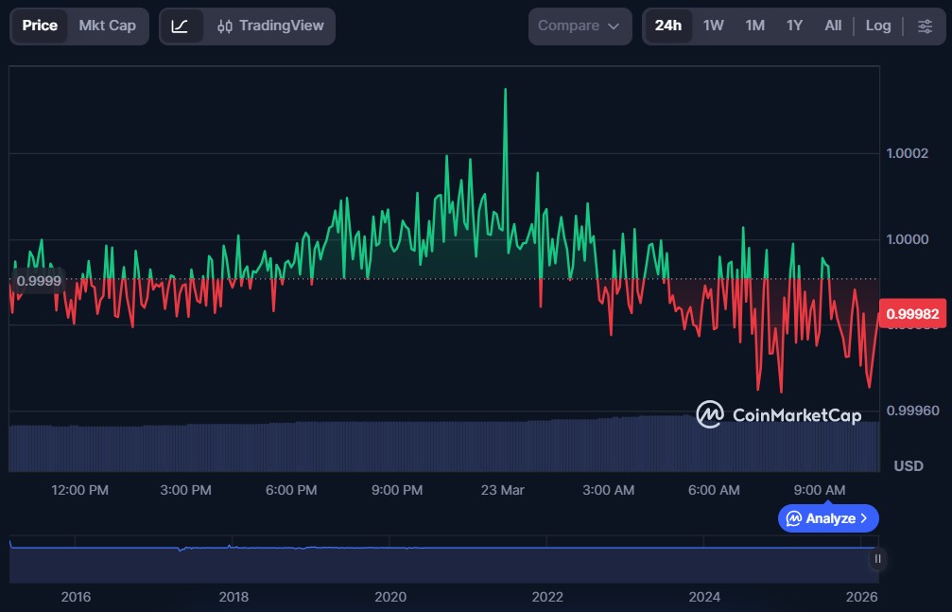Show the 1Y price range
The height and width of the screenshot is (612, 952).
pos(794,26)
